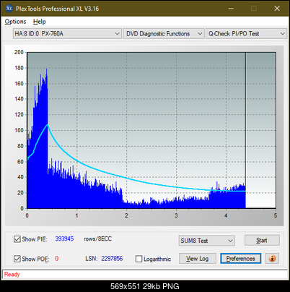Open the Preferences button
290x292 pixels.
click(x=240, y=259)
